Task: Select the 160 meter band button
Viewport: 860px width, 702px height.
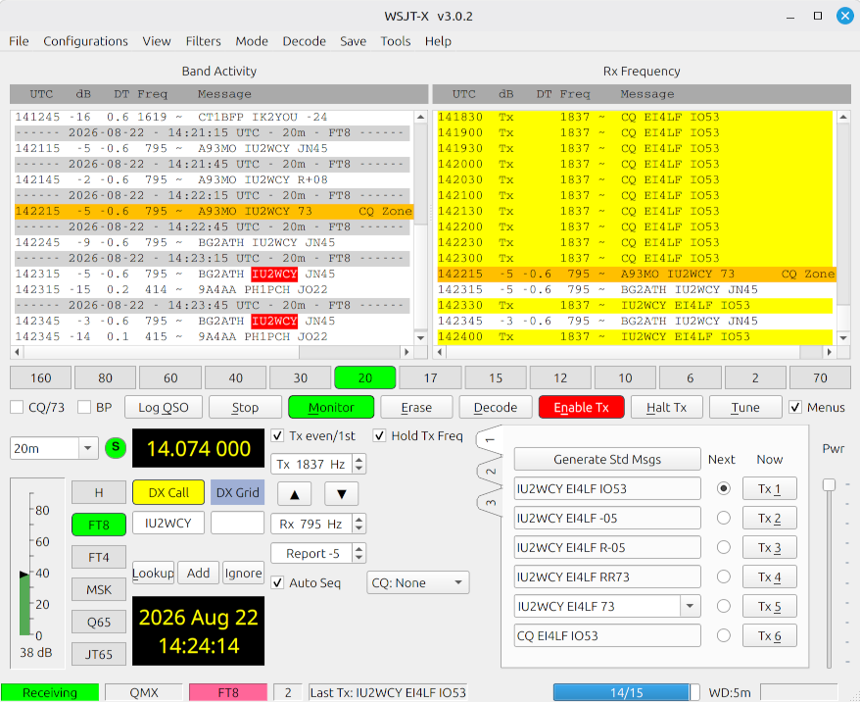Action: click(40, 377)
